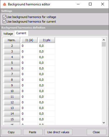Click scrollbar down arrow in harmonics table
This screenshot has height=137, width=109.
click(104, 123)
